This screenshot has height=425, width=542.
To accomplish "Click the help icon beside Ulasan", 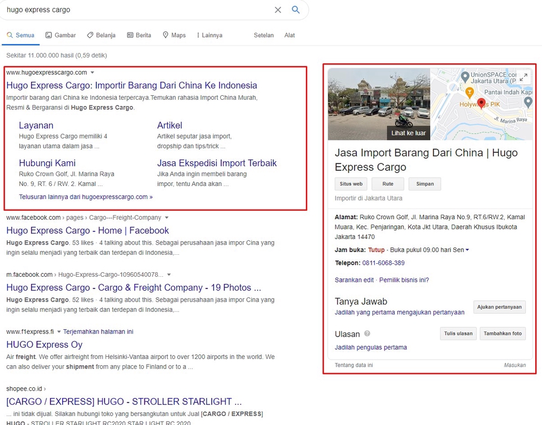I will [368, 334].
